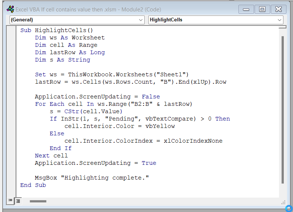The image size is (293, 212).
Task: Click the horizontal scrollbar thumb
Action: click(x=38, y=201)
